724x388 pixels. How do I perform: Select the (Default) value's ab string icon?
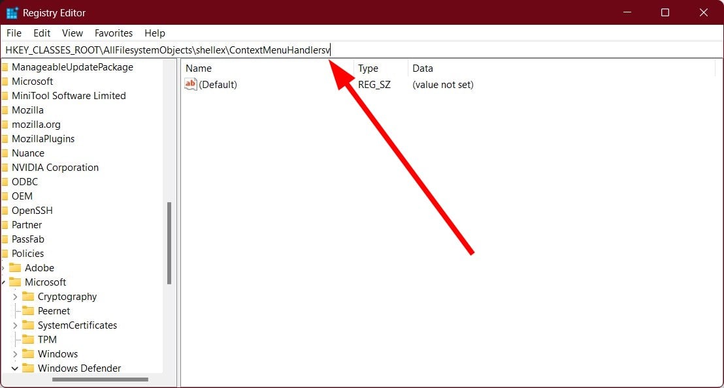190,84
